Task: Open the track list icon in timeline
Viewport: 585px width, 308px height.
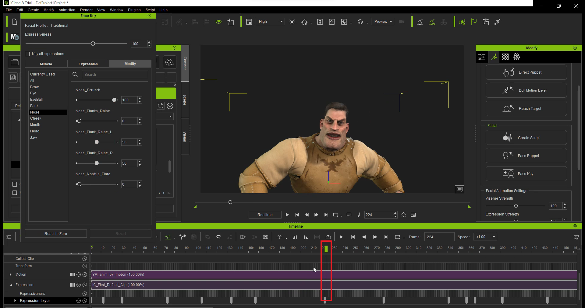Action: (x=9, y=237)
